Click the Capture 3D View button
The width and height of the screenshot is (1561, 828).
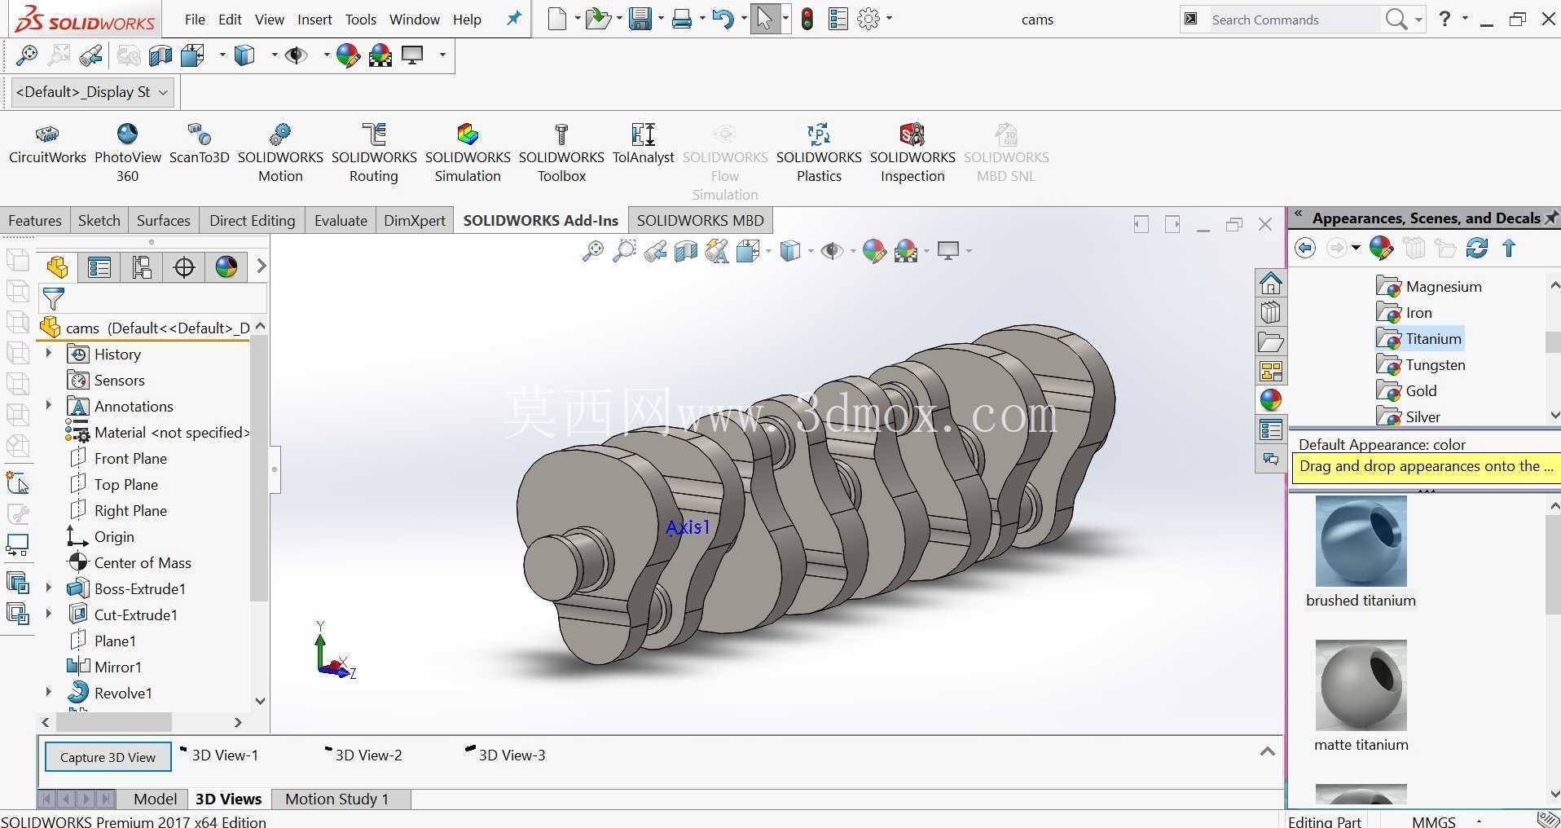(x=108, y=757)
